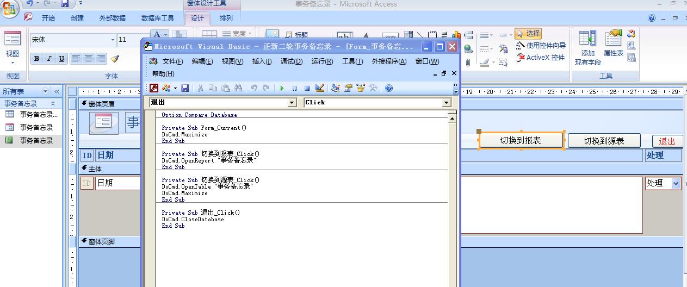Toggle Underline formatting in Access ribbon

[61, 59]
